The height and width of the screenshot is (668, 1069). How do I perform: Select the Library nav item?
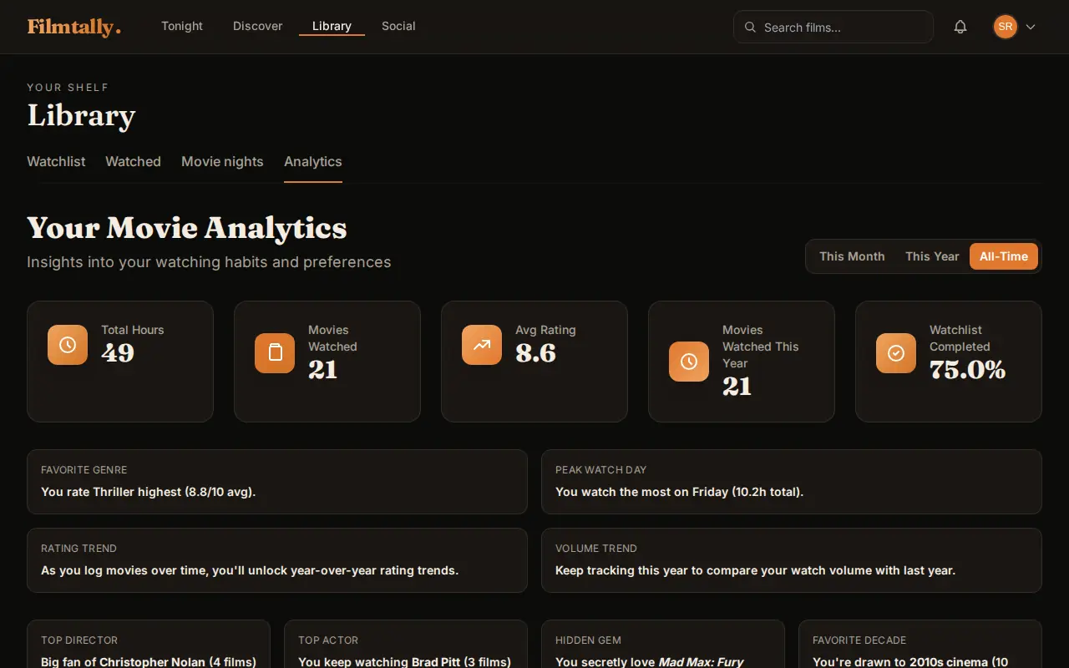pos(332,26)
